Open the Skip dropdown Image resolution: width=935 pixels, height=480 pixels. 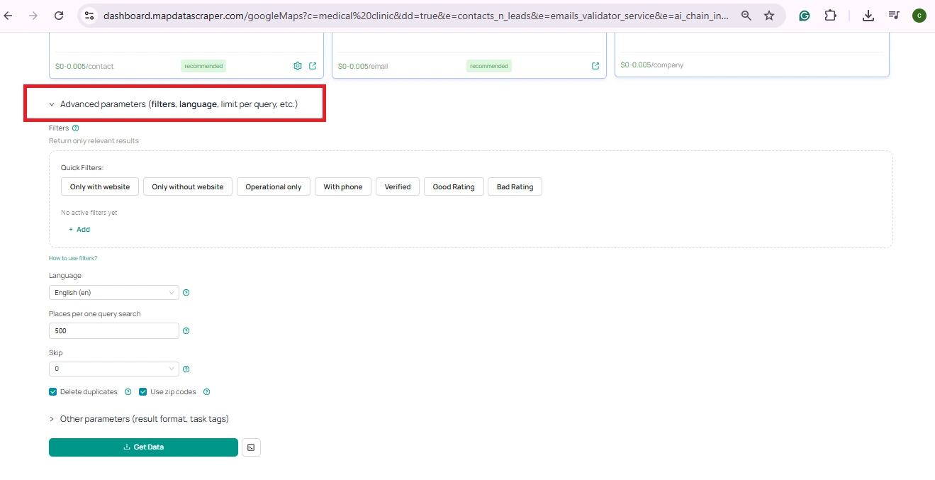pos(113,369)
